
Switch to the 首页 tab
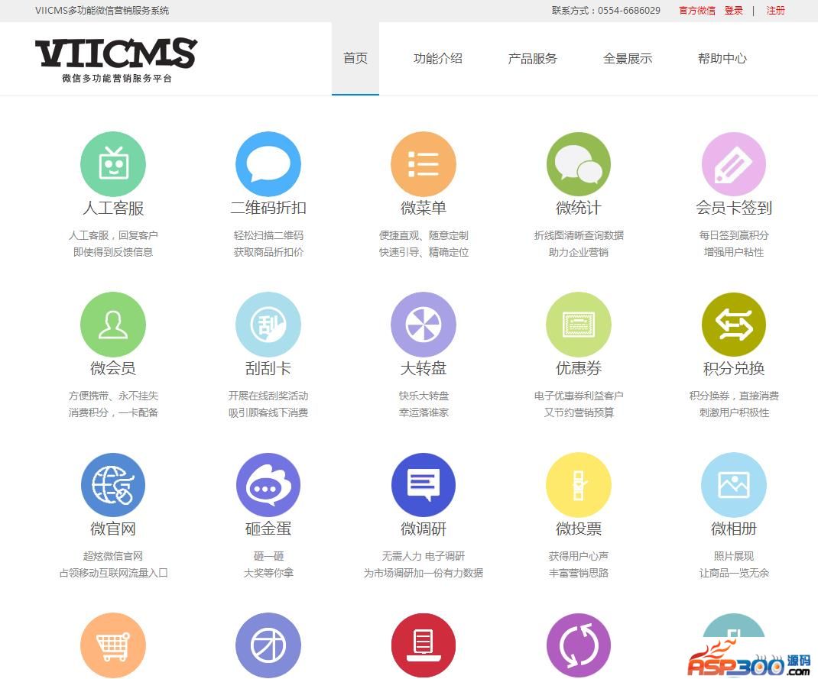click(355, 58)
